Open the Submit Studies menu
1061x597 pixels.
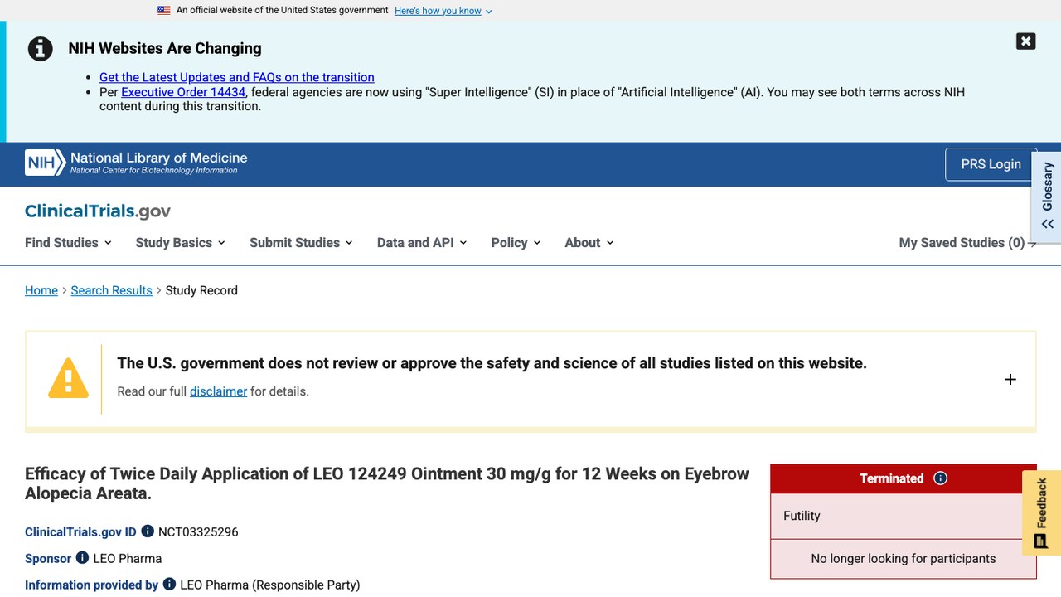301,243
